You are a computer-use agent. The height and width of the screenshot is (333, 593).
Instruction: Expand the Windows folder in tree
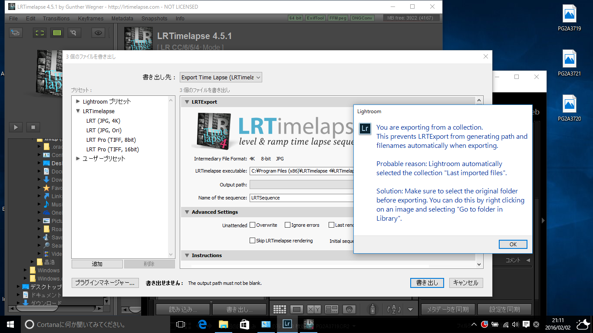point(26,270)
